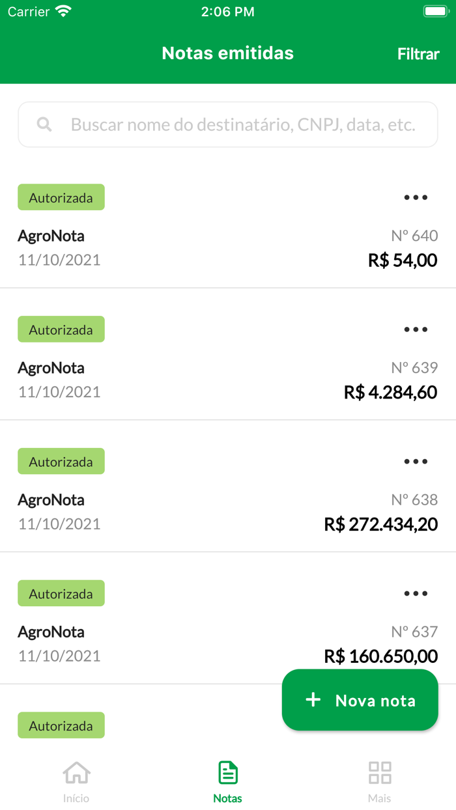Click the magnifying glass search icon
Screen dimensions: 456x810
point(44,124)
